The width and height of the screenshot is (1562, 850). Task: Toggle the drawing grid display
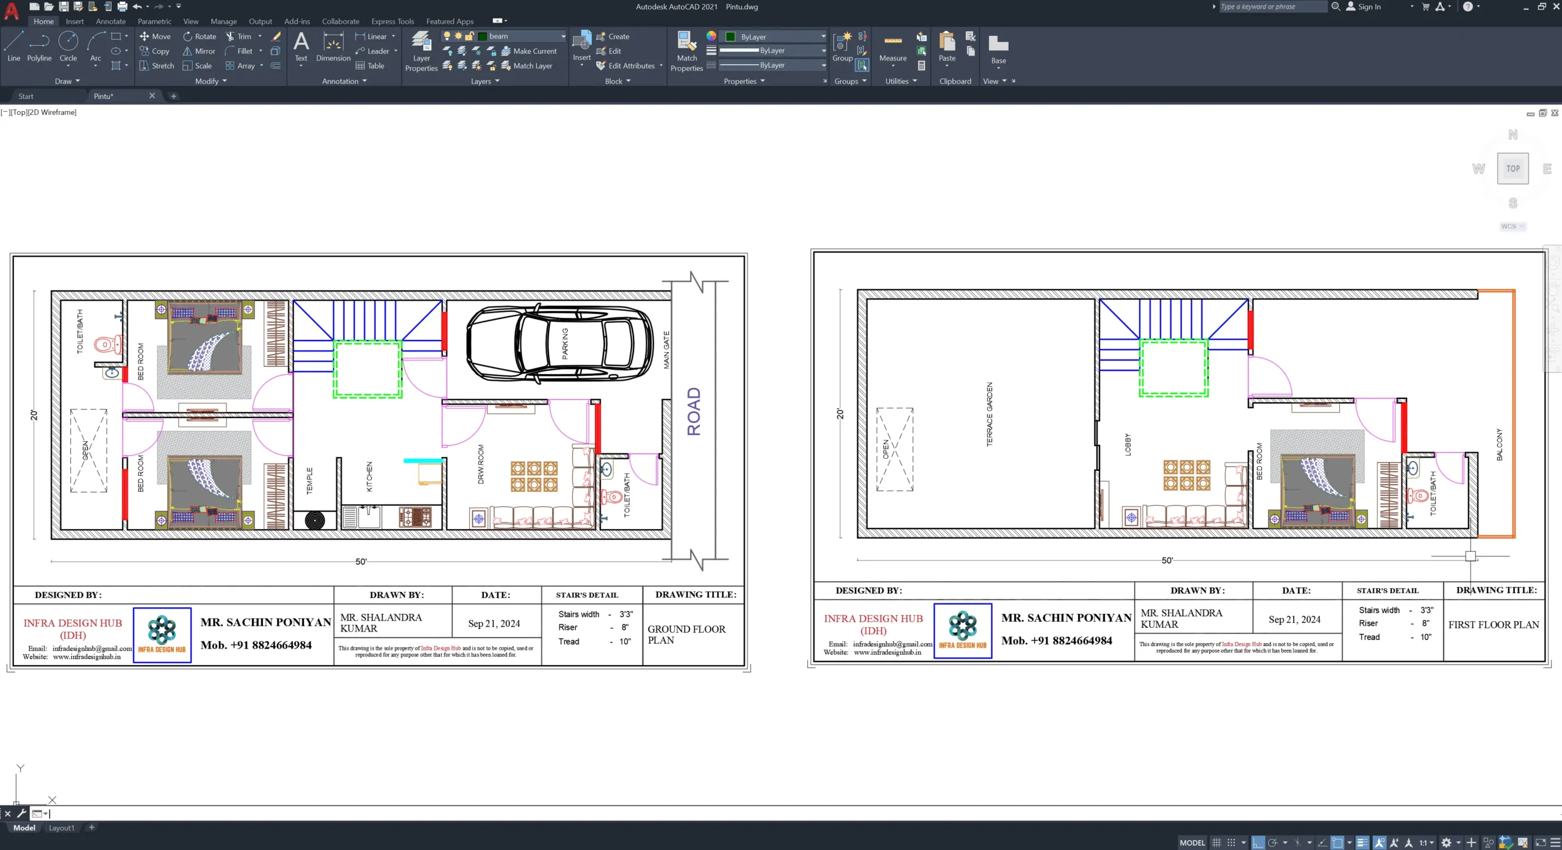click(1217, 843)
